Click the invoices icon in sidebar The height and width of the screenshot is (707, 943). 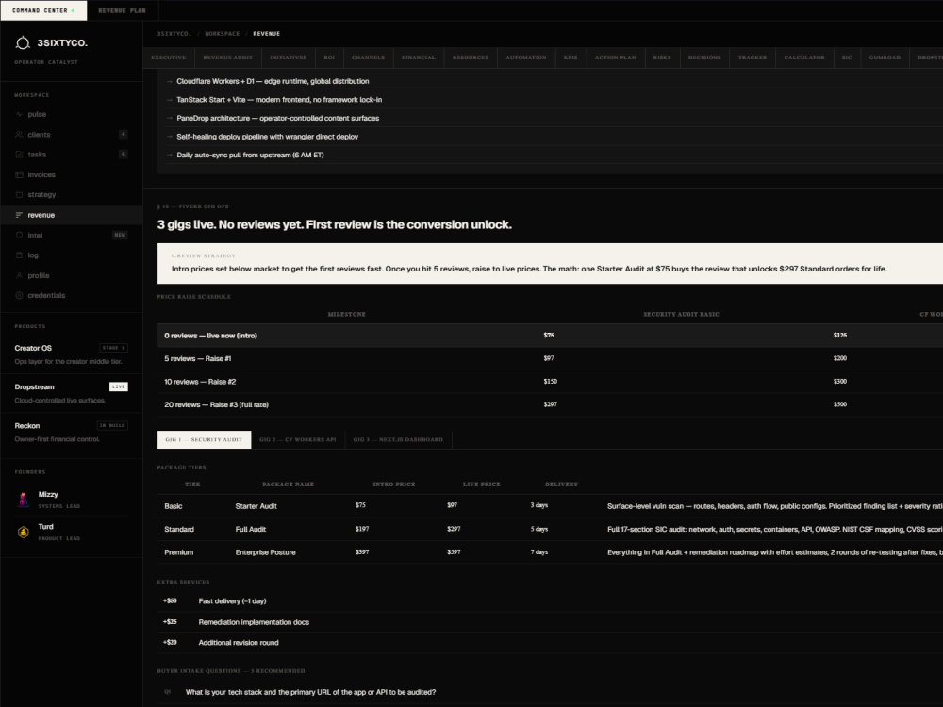tap(19, 175)
